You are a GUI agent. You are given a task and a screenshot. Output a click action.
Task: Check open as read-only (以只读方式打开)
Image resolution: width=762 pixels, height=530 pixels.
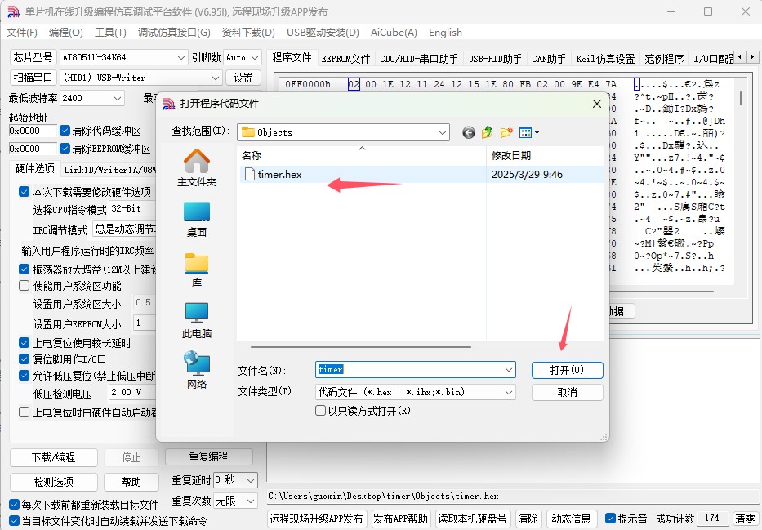pos(320,411)
